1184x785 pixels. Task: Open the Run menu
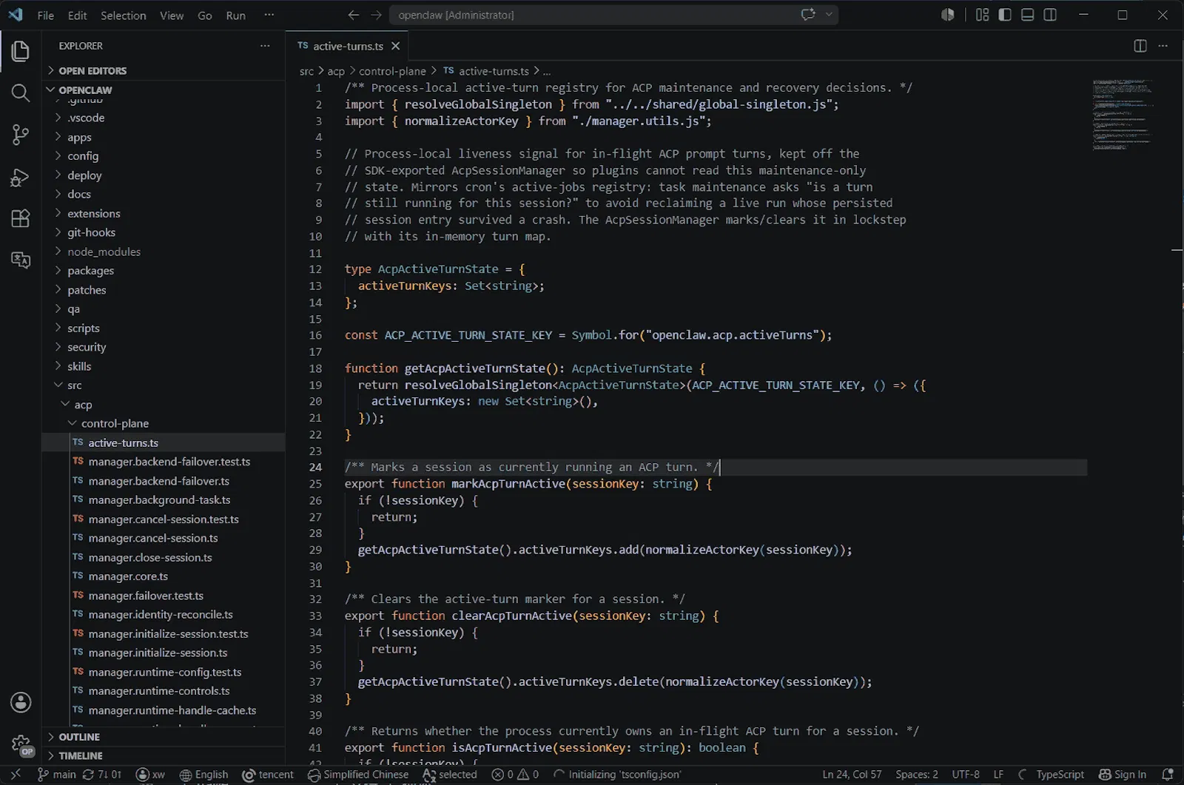[x=236, y=16]
